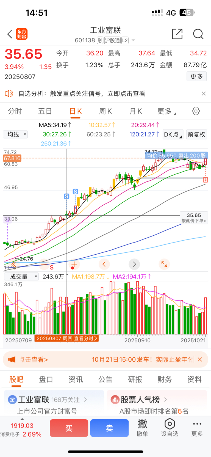
Task: Go back with the left arrow icon
Action: (x=10, y=34)
